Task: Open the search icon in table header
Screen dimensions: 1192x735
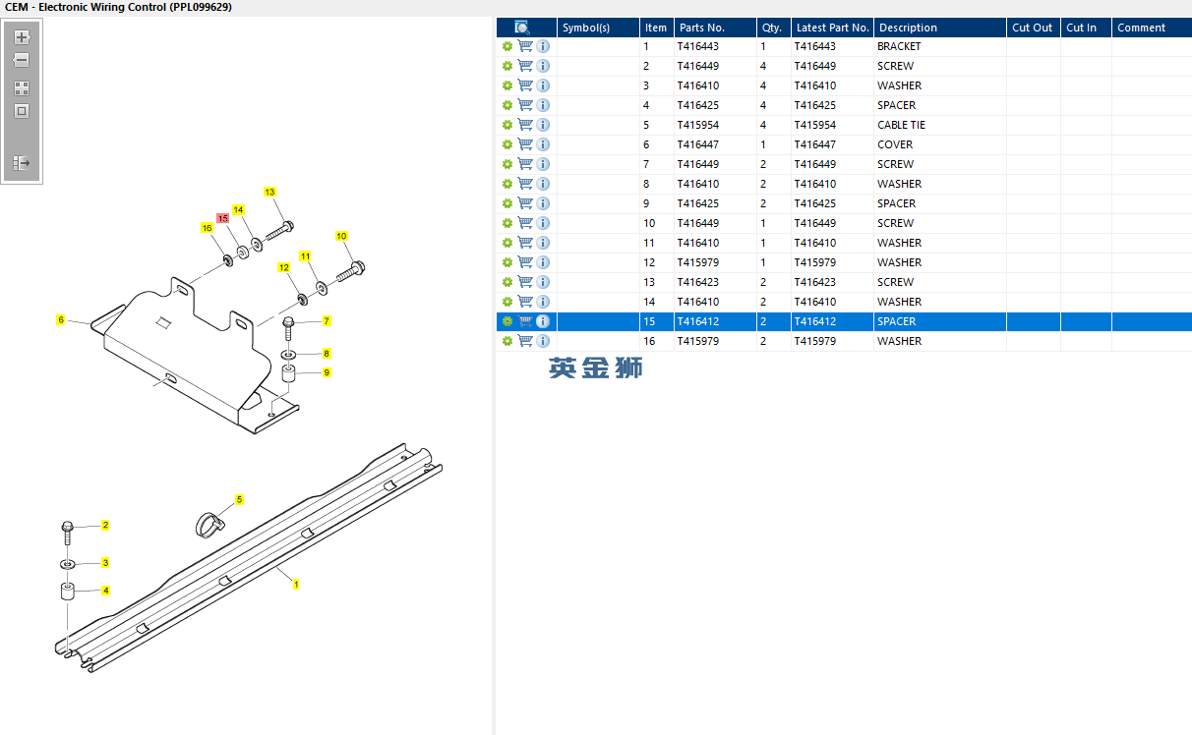Action: [522, 28]
